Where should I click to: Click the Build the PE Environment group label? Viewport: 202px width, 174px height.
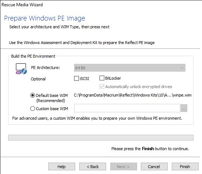tap(33, 56)
